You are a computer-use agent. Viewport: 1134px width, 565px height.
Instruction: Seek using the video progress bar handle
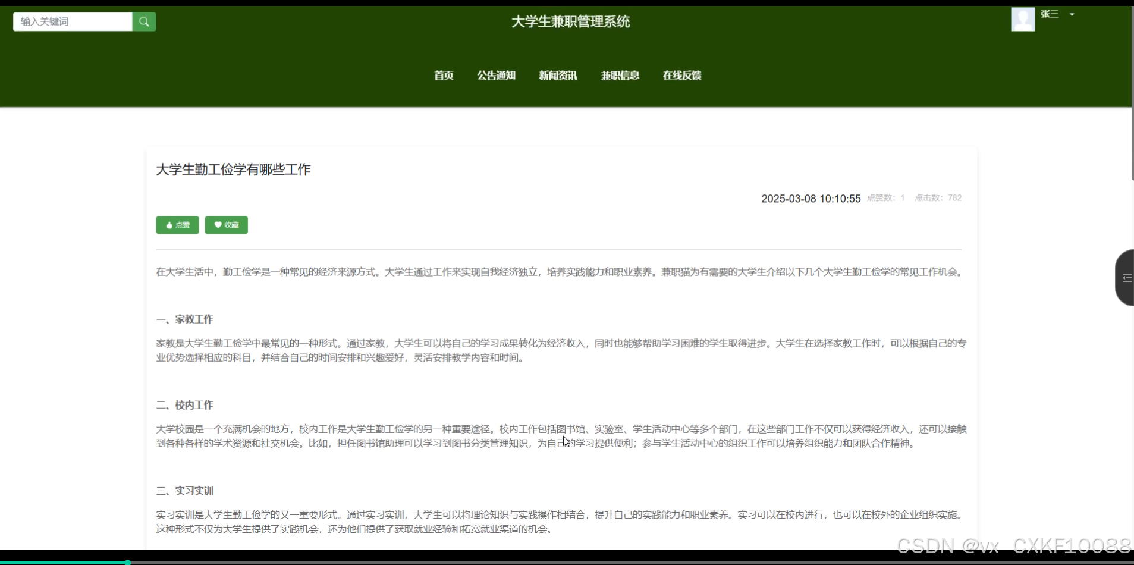(x=128, y=562)
